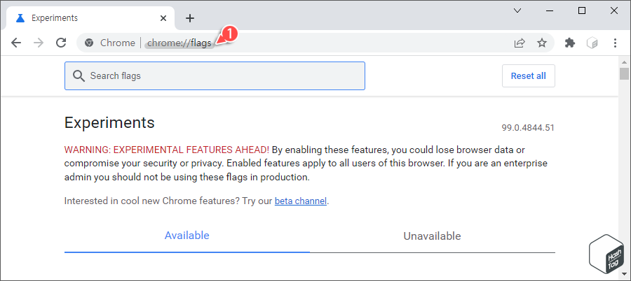This screenshot has height=281, width=631.
Task: Click the WARNING: EXPERIMENTAL FEATURES AHEAD! text
Action: pyautogui.click(x=167, y=150)
